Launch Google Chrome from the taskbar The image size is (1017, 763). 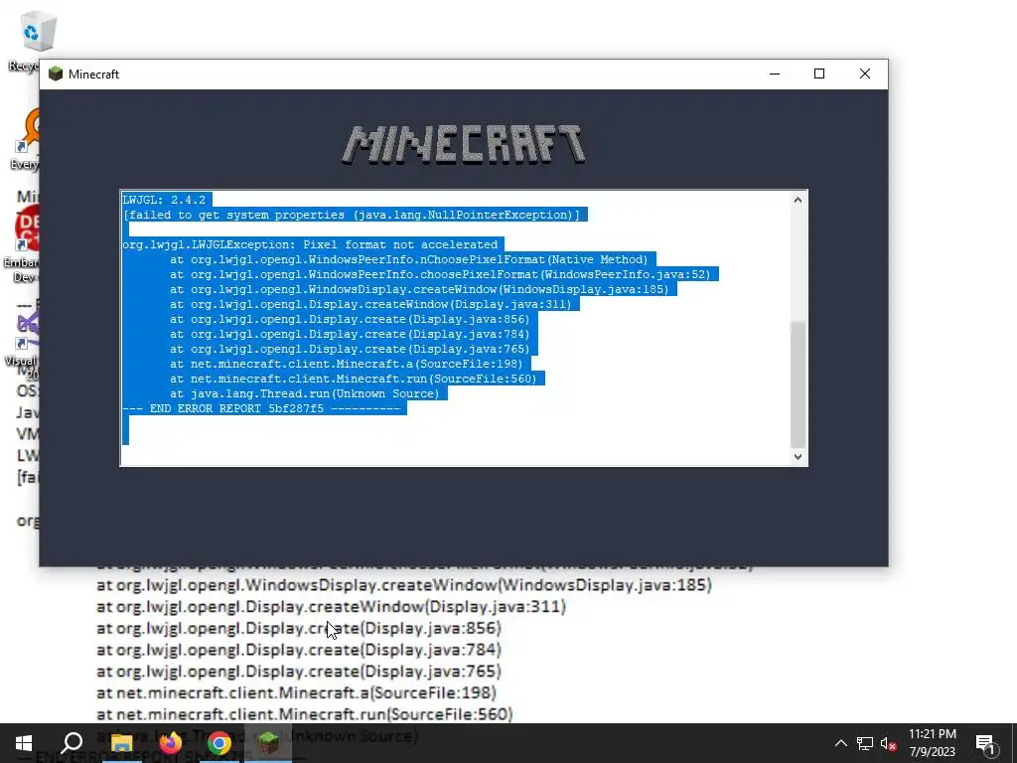(x=219, y=743)
